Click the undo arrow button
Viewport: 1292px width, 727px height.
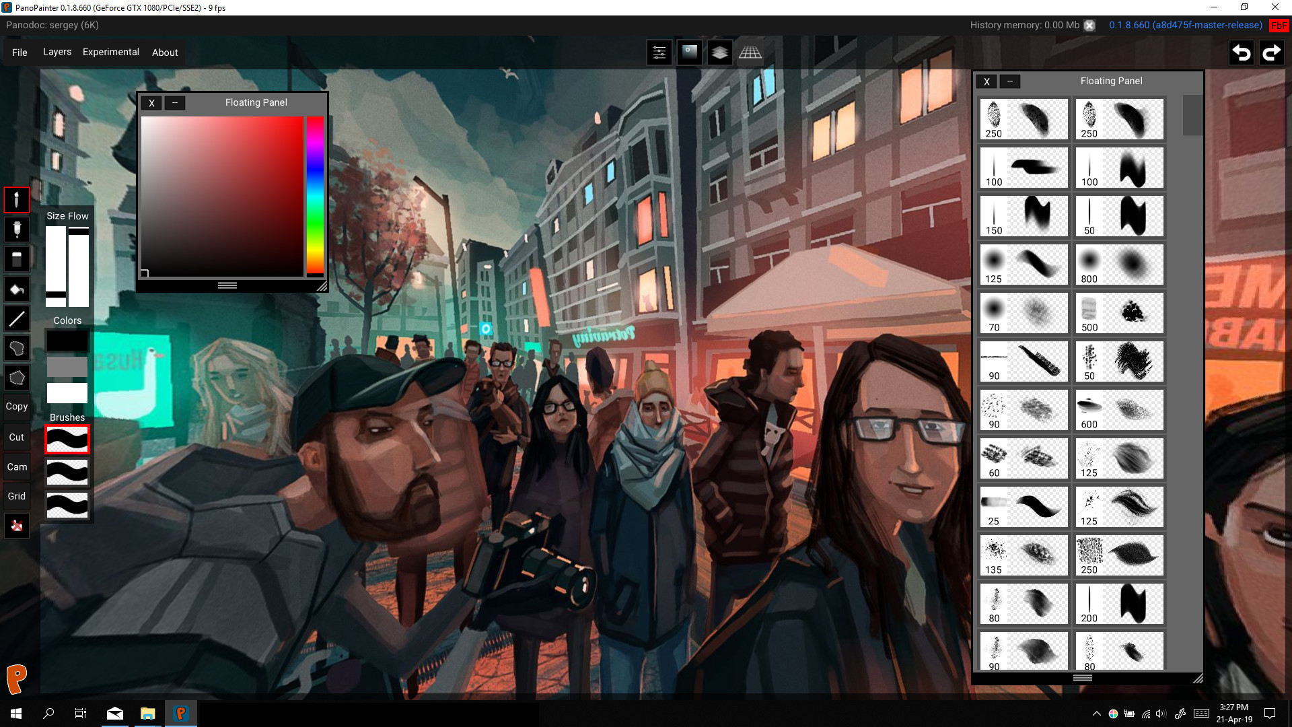(x=1242, y=53)
